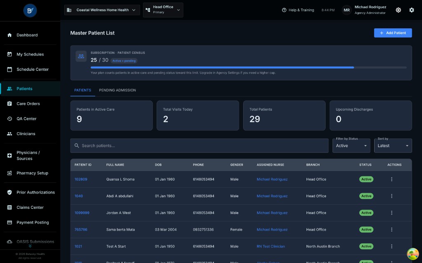Open Michael Rodriguez nurse link for Quansa

[272, 179]
